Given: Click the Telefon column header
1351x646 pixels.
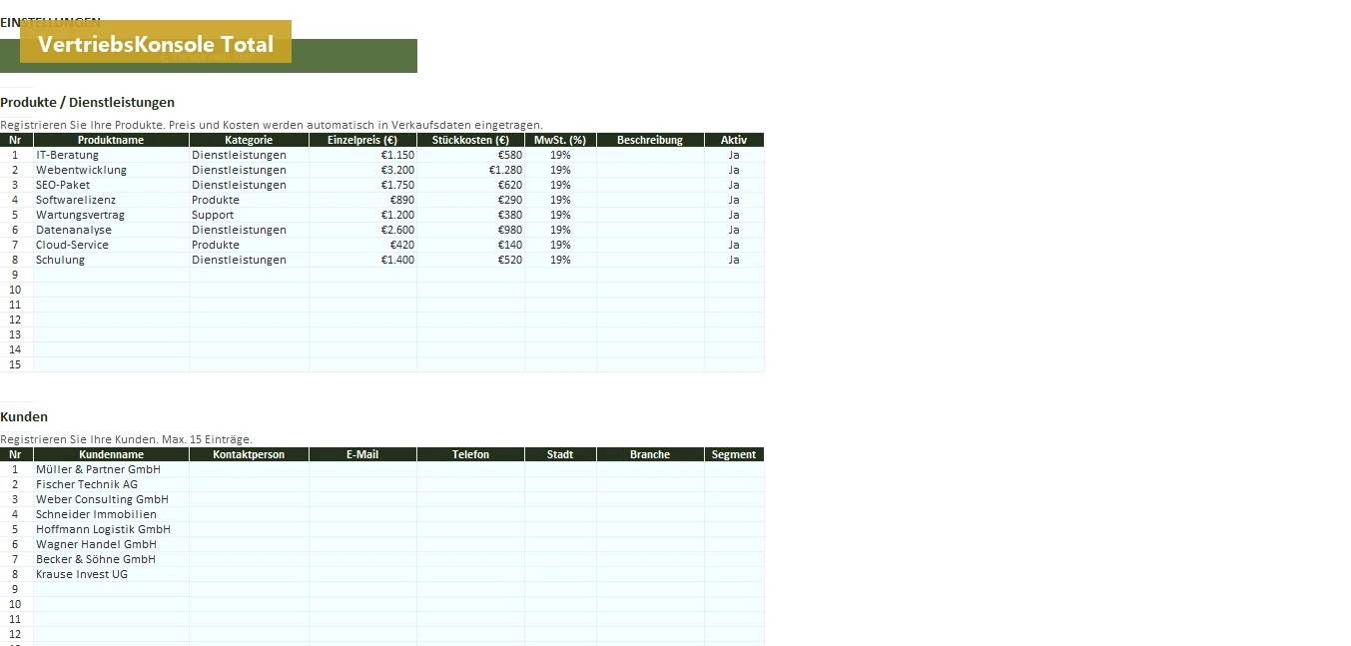Looking at the screenshot, I should pos(470,454).
